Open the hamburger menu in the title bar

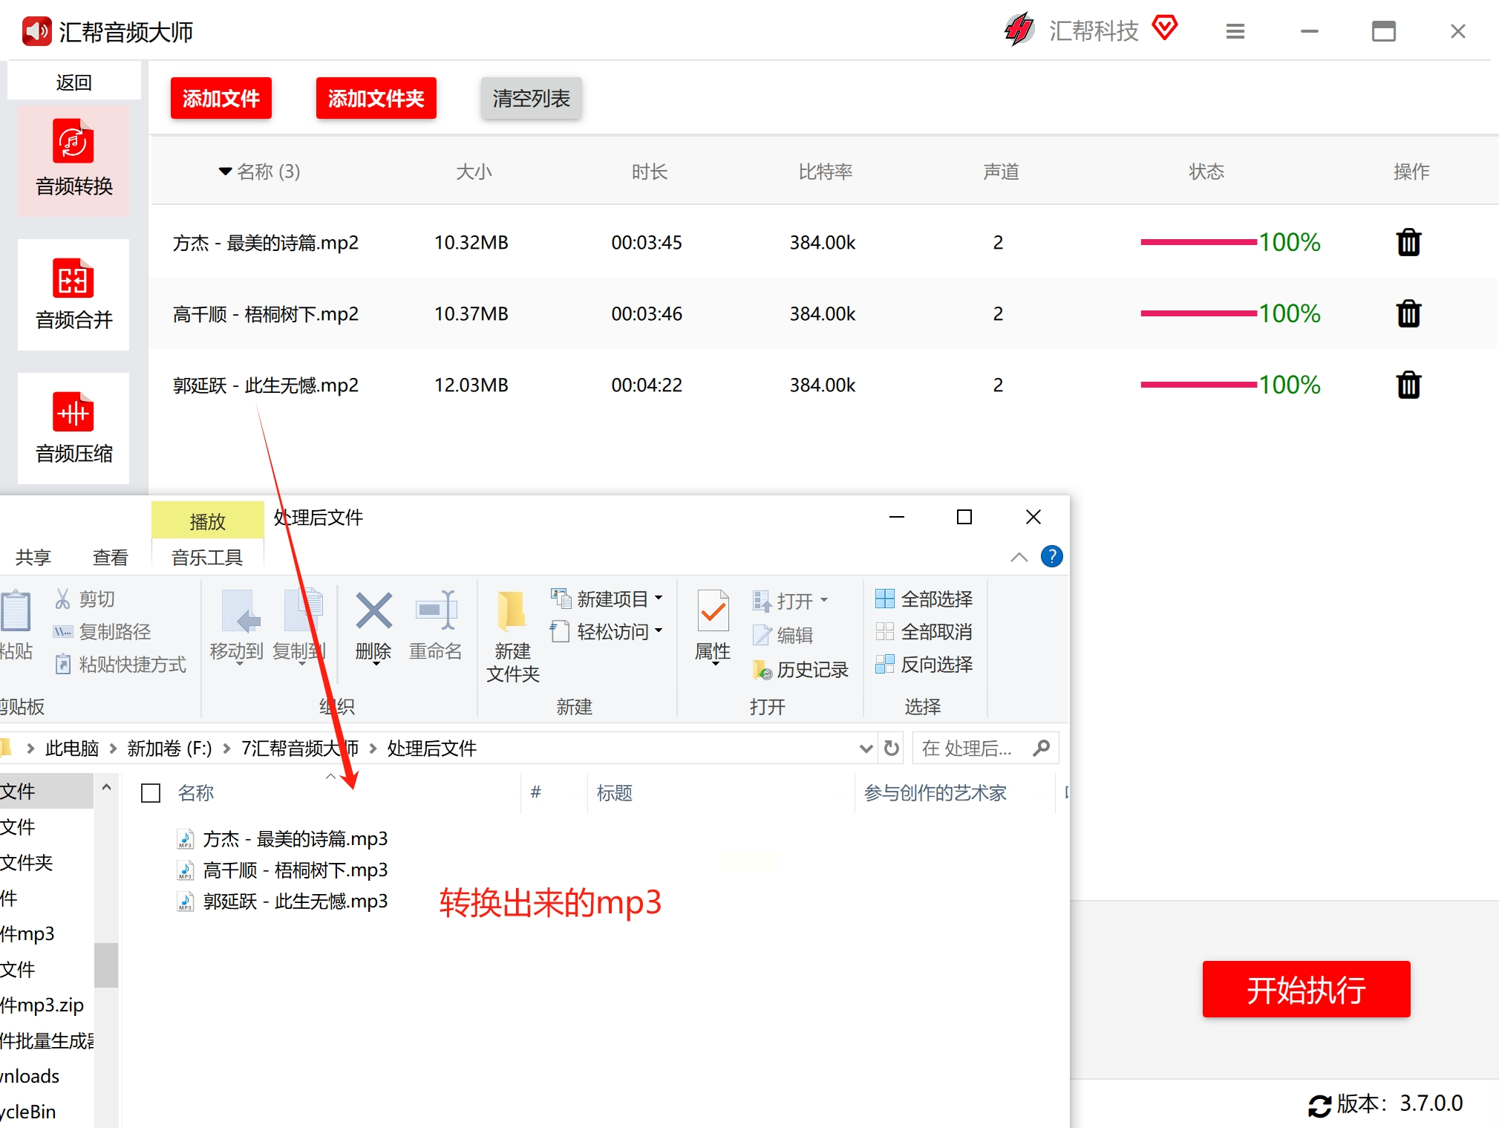click(x=1235, y=31)
